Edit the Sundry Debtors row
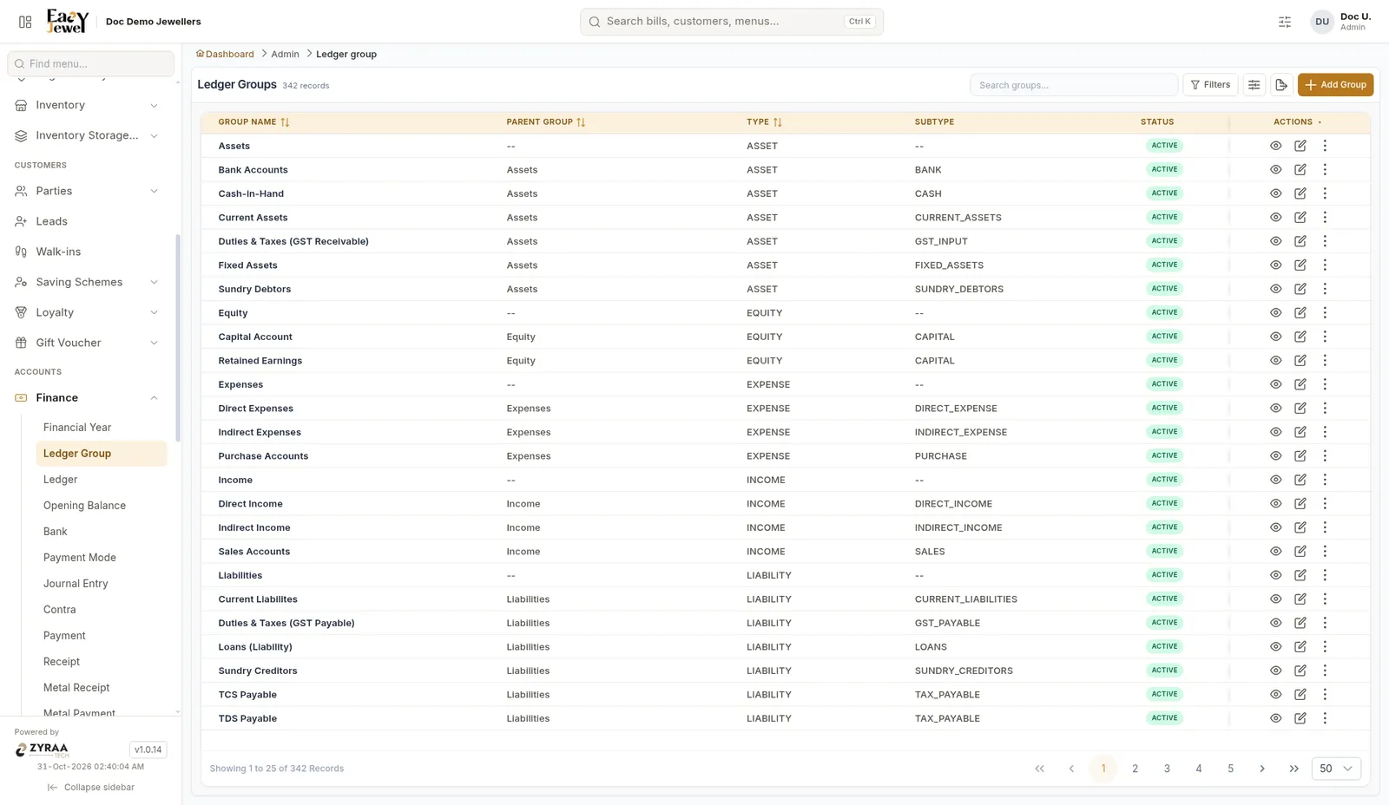Viewport: 1389px width, 805px height. tap(1300, 289)
